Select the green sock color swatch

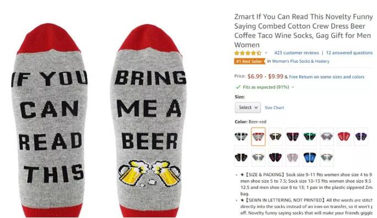tap(310, 137)
